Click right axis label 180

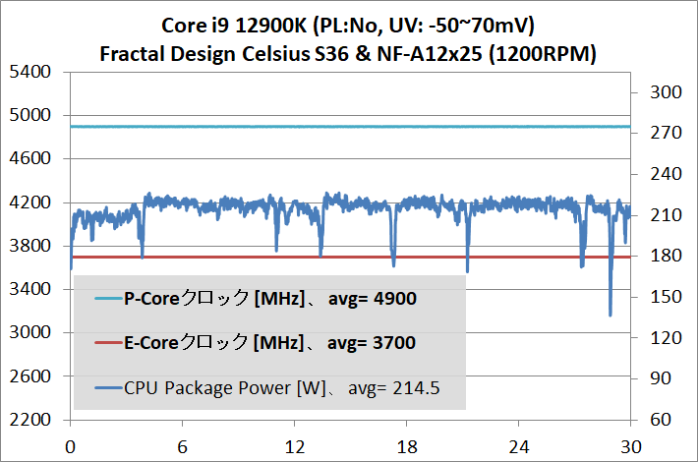click(666, 256)
